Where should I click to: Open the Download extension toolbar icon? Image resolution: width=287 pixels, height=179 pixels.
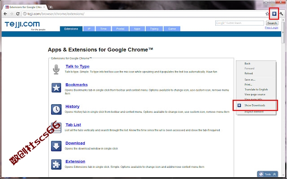(274, 14)
